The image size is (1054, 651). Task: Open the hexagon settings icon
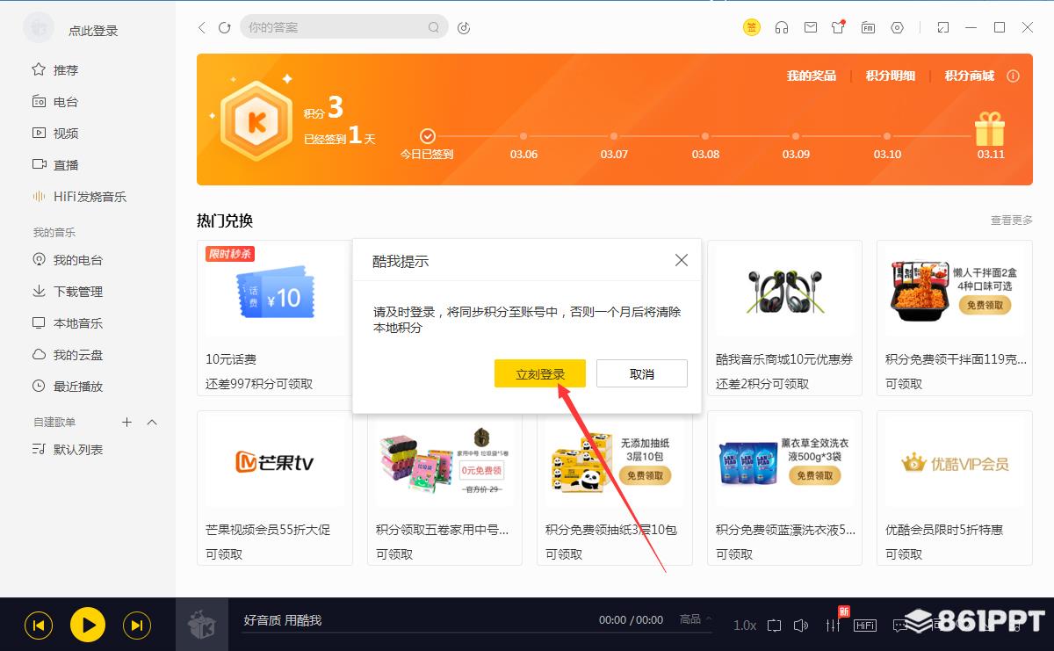click(897, 27)
